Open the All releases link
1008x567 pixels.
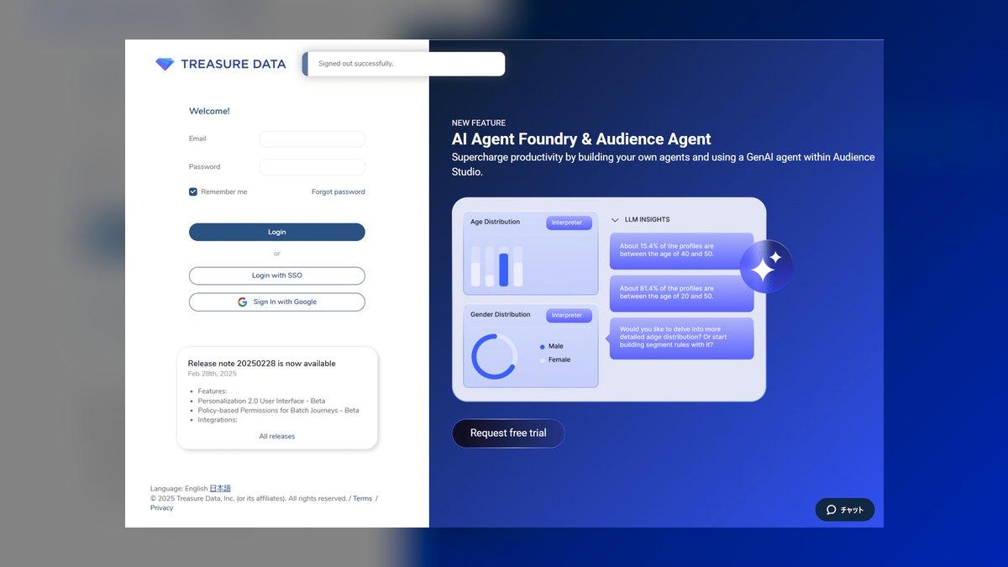pos(277,437)
